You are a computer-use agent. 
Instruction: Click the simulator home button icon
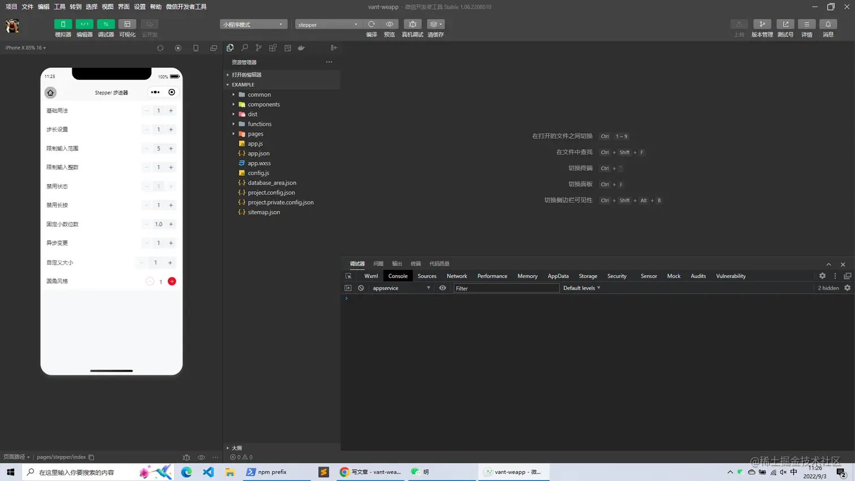[x=50, y=93]
